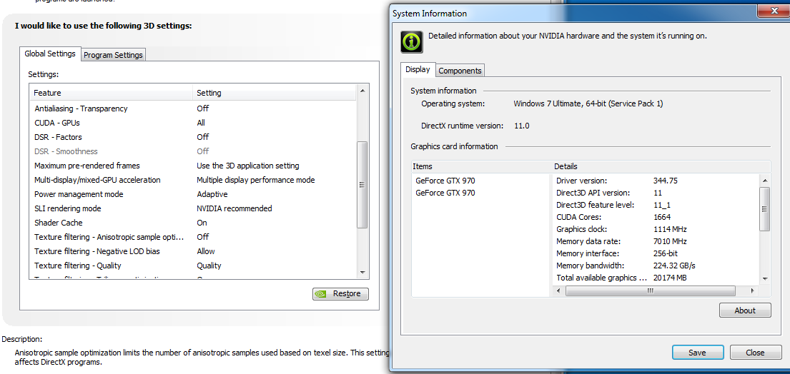Screen dimensions: 790x374
Task: Select the Maximum pre-rendered frames row
Action: 192,166
